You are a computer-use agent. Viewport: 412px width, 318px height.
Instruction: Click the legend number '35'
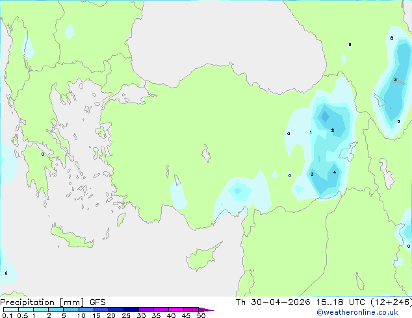point(156,315)
